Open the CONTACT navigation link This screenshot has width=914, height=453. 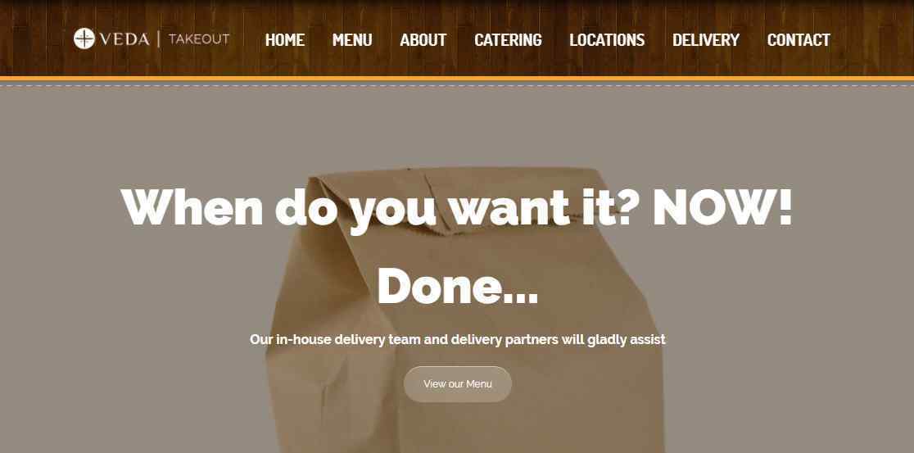799,39
